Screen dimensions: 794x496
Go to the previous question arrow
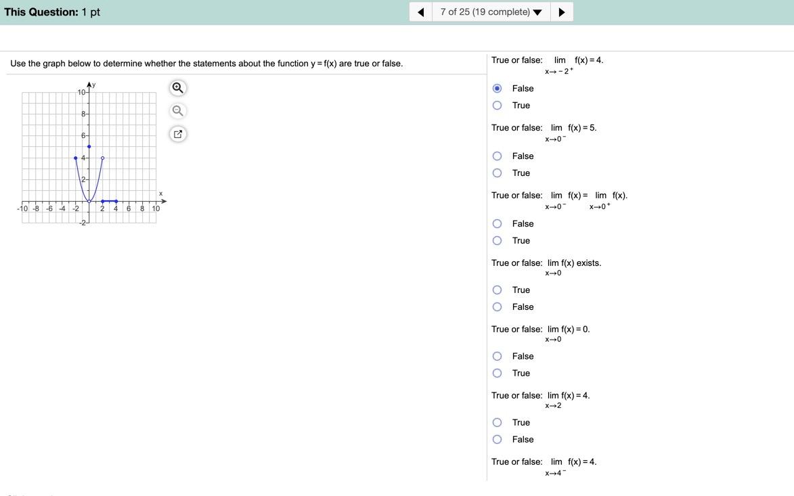(x=421, y=12)
